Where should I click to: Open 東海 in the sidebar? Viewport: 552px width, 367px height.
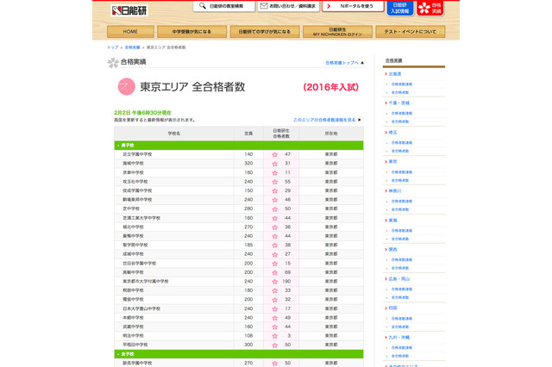[392, 221]
